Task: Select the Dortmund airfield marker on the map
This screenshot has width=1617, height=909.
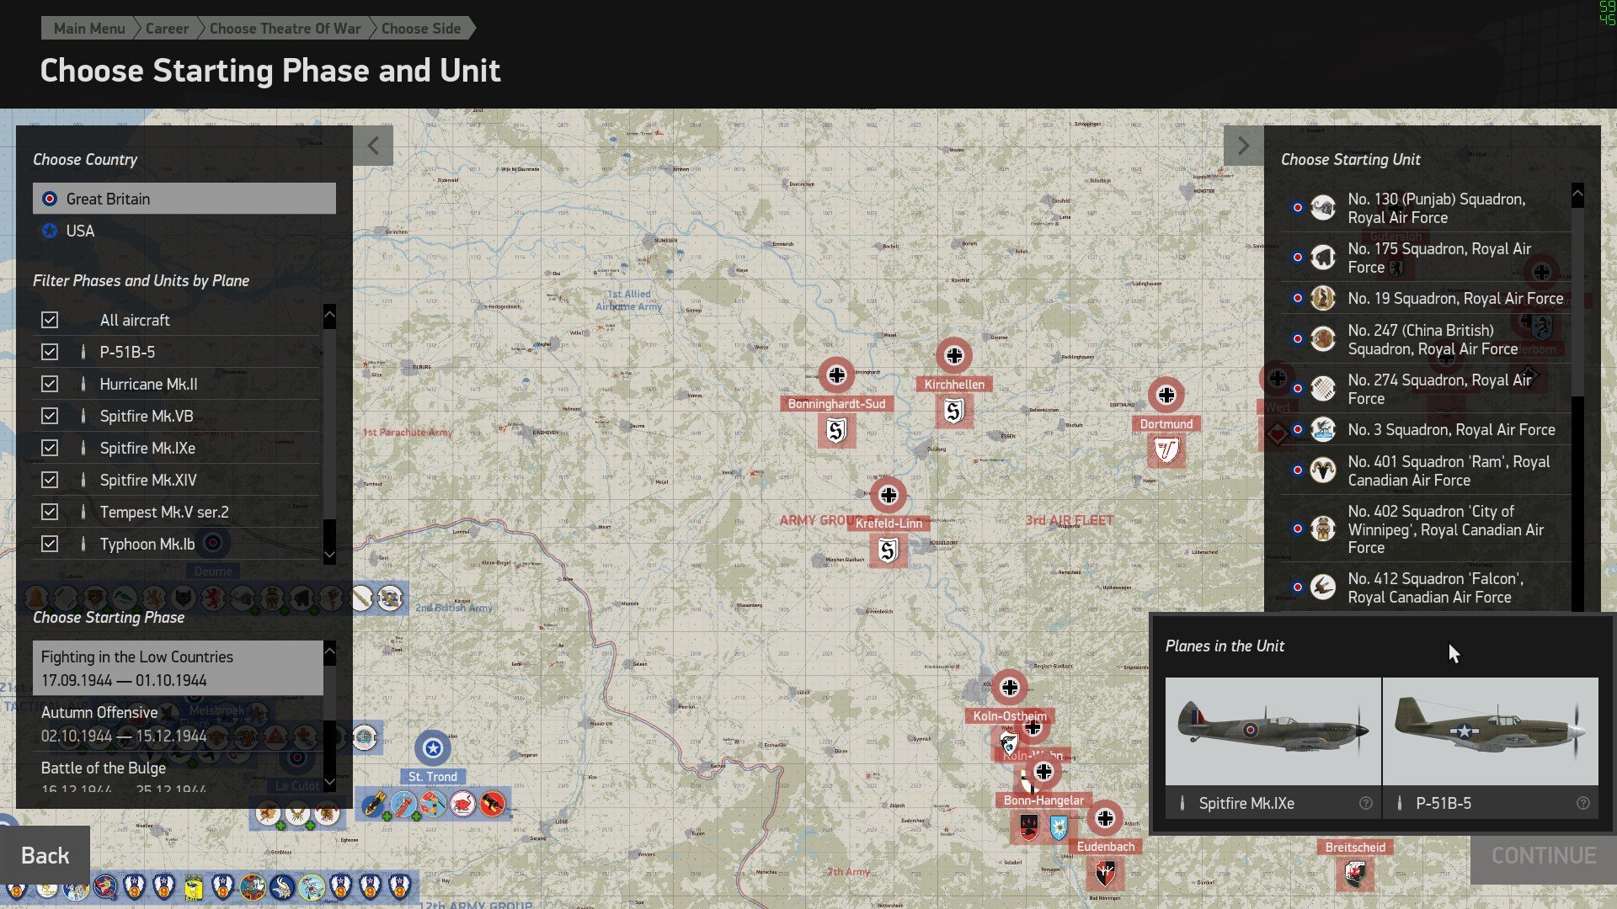Action: point(1166,395)
